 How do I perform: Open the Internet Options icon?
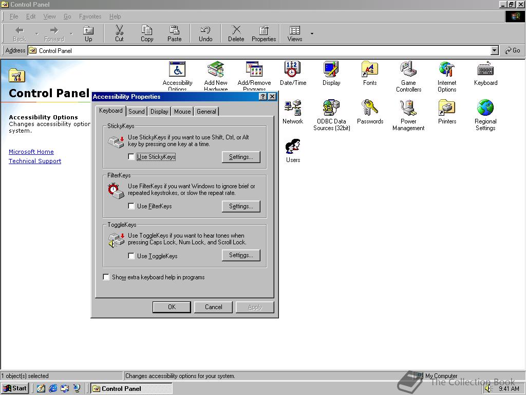pos(447,70)
